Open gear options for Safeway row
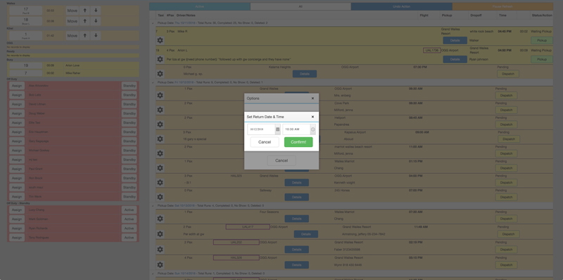This screenshot has height=280, width=563. [160, 197]
